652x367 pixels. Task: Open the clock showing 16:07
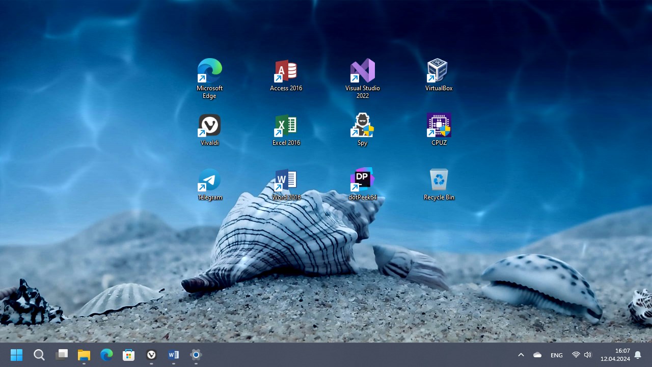click(x=615, y=355)
